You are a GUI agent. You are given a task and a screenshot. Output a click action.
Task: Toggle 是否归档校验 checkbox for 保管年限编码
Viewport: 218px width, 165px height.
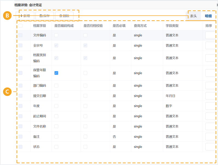85,73
